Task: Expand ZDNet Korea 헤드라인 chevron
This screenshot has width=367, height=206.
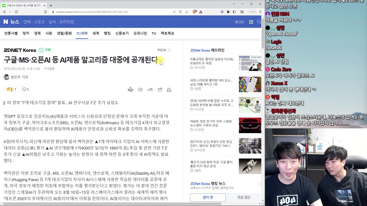Action: (260, 50)
